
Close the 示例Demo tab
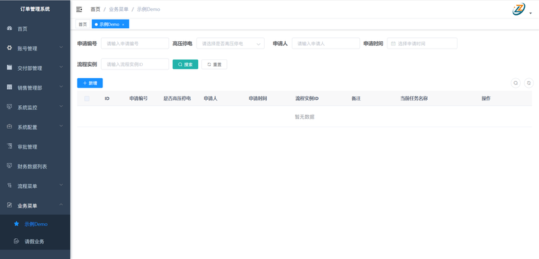[x=123, y=24]
